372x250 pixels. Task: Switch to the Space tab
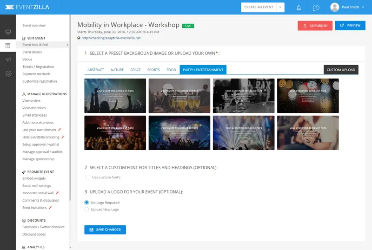[135, 70]
